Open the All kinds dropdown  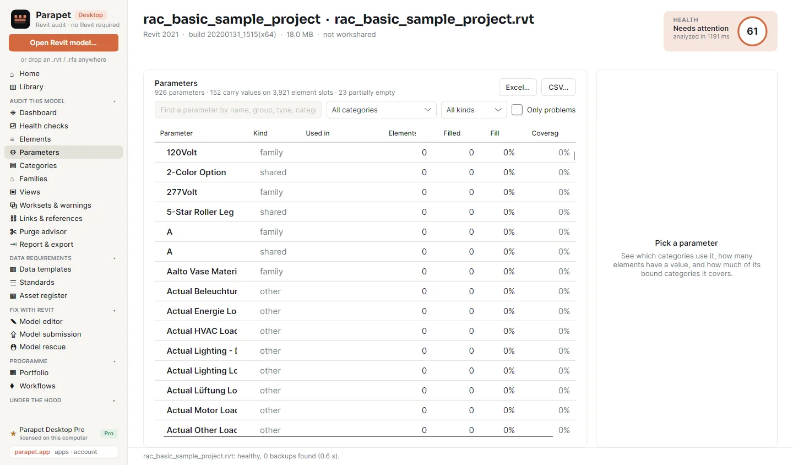[474, 110]
